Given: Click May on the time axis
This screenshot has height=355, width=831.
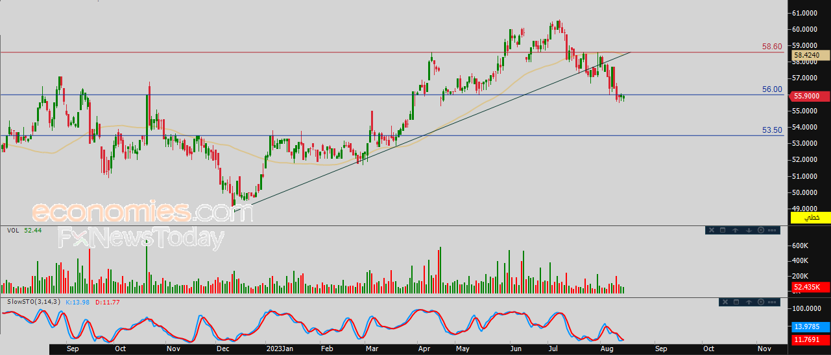Looking at the screenshot, I should [x=463, y=349].
